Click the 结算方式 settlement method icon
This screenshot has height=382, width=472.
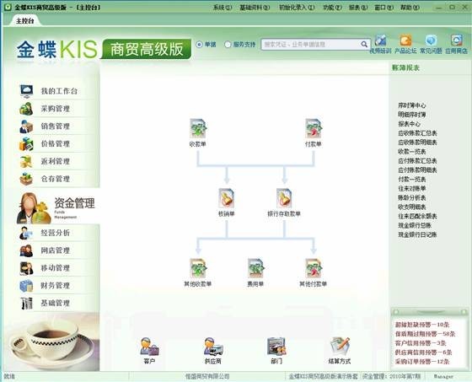(x=340, y=347)
